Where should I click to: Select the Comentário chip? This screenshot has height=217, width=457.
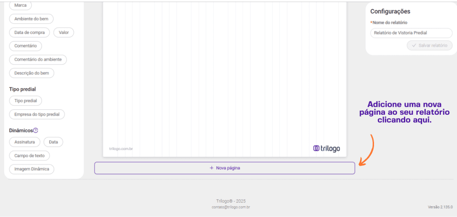(25, 46)
